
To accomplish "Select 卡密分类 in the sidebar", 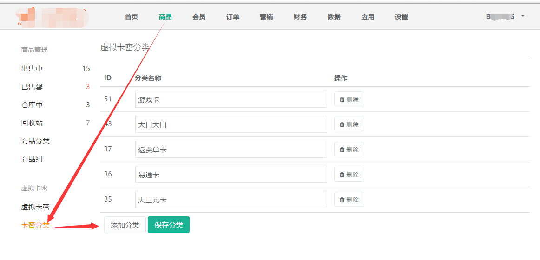I will point(35,225).
